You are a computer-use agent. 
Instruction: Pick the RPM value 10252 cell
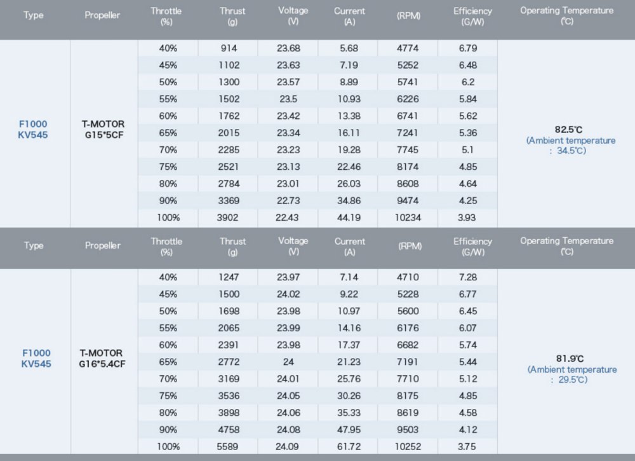[x=408, y=446]
